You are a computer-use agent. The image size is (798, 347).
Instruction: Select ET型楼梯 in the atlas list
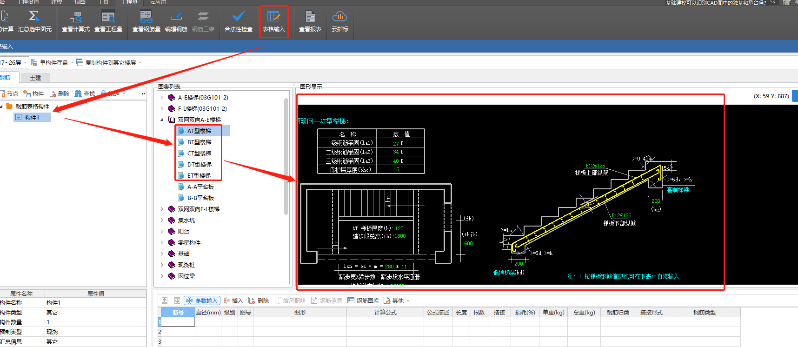click(199, 175)
